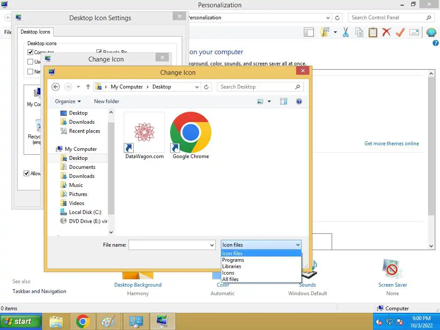Toggle the preview pane in file dialog

point(284,101)
